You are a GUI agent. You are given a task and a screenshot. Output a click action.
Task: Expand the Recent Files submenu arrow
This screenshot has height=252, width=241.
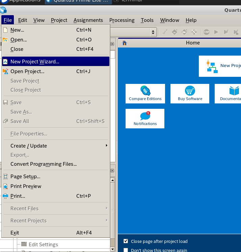(106, 208)
